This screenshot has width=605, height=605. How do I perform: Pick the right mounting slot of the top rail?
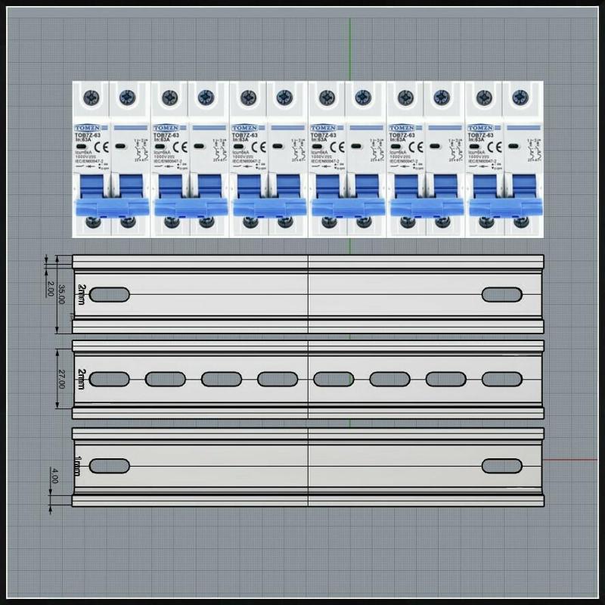click(x=502, y=295)
